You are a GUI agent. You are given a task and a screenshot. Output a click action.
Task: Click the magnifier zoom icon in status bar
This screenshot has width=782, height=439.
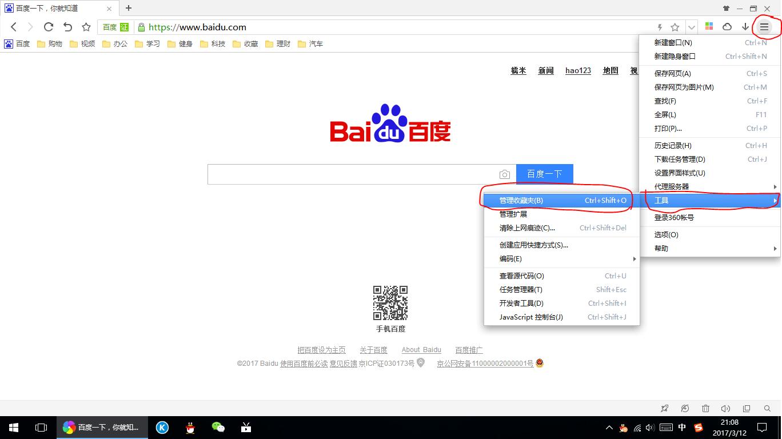click(767, 409)
